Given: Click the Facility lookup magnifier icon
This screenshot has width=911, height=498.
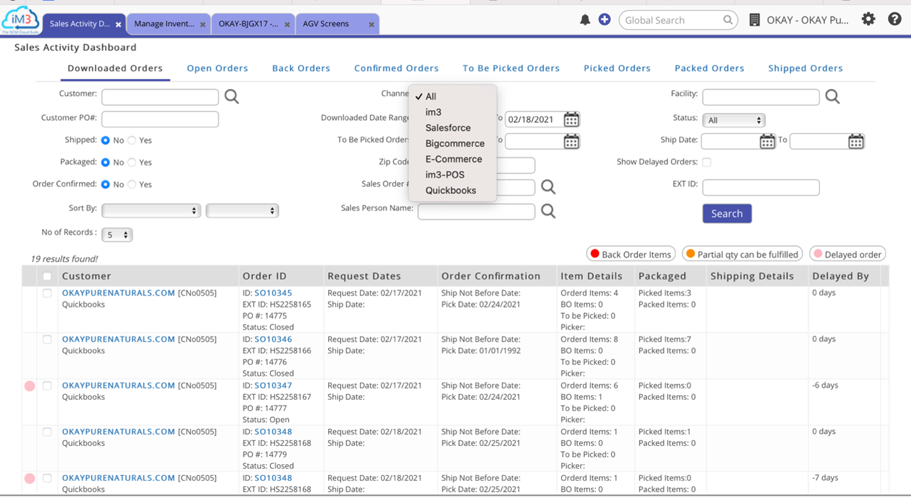Looking at the screenshot, I should pos(832,97).
